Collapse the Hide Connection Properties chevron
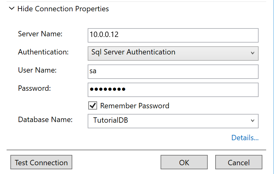 12,9
